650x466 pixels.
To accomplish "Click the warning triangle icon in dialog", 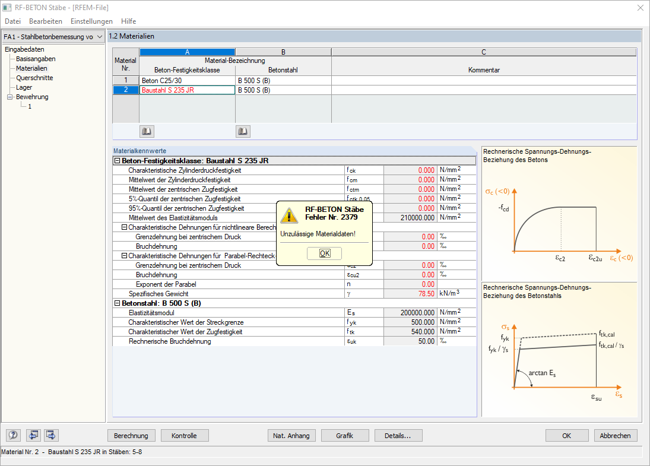I will coord(288,215).
